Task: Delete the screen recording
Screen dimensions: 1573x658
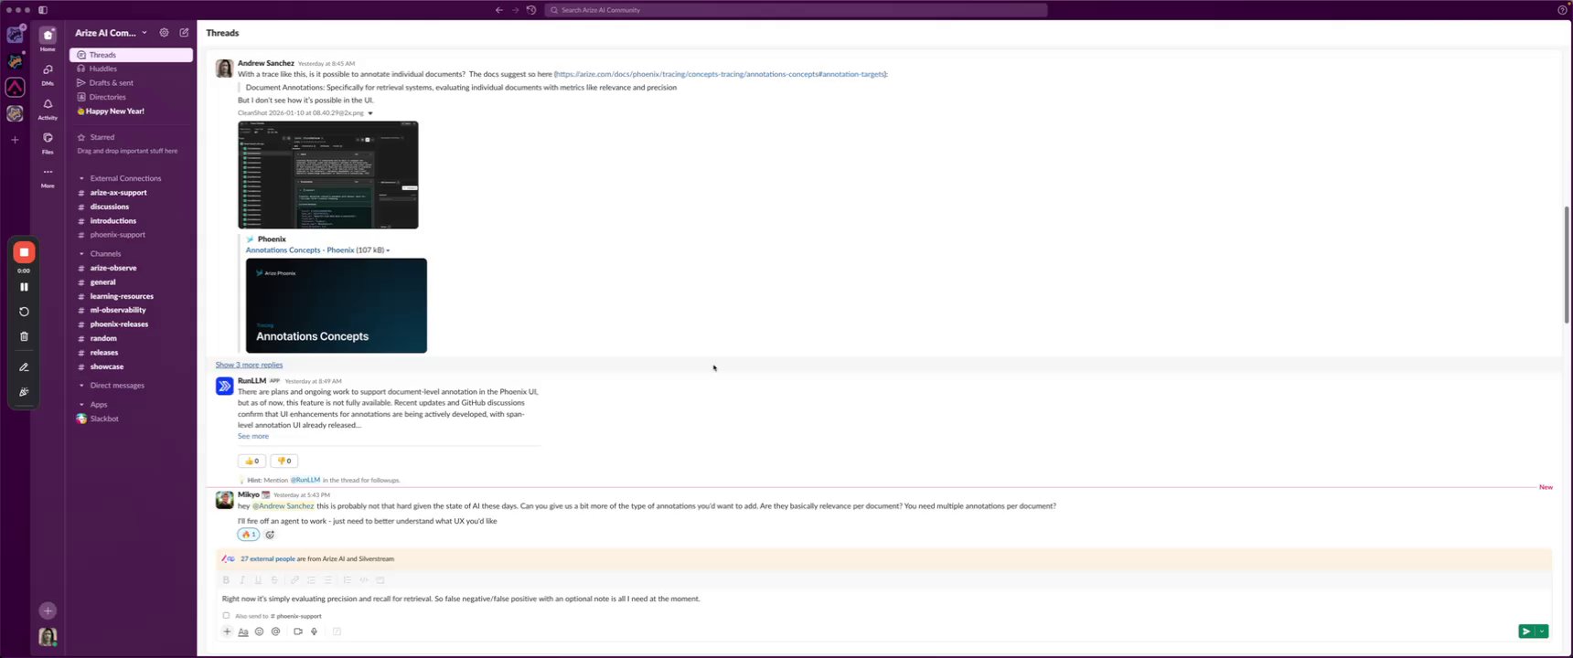Action: point(24,336)
